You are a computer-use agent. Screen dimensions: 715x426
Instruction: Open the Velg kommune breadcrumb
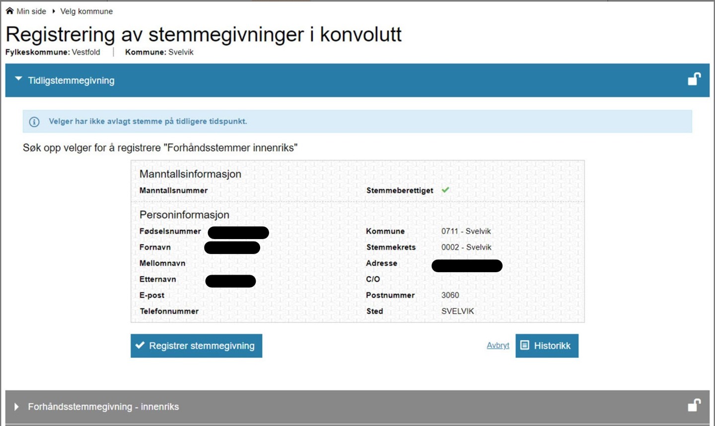tap(86, 11)
